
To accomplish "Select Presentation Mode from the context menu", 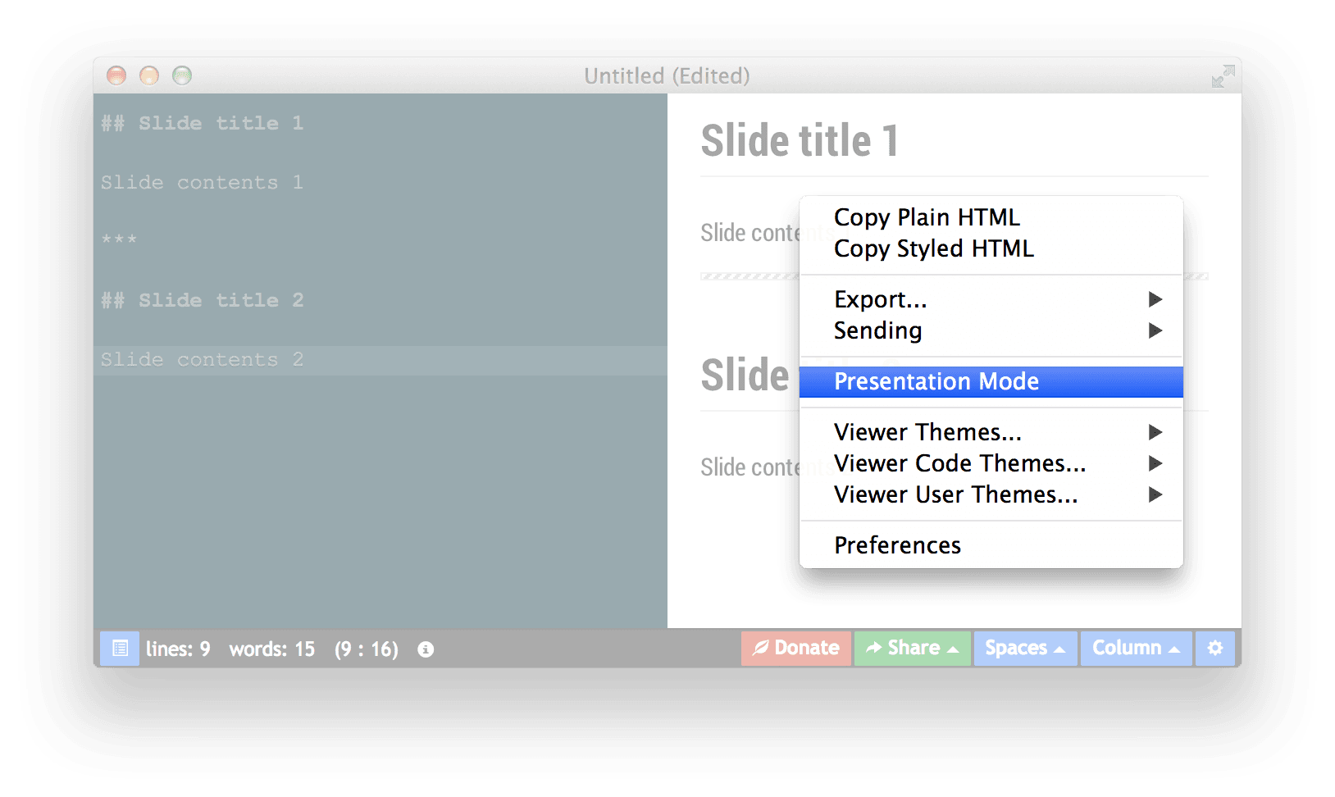I will (936, 382).
